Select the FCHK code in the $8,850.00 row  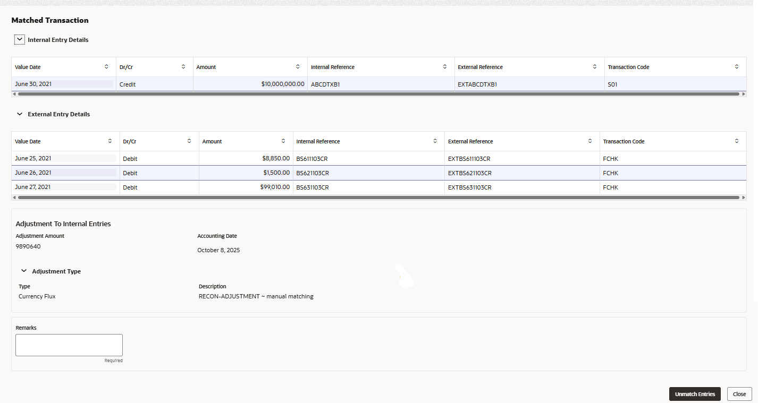tap(673, 158)
